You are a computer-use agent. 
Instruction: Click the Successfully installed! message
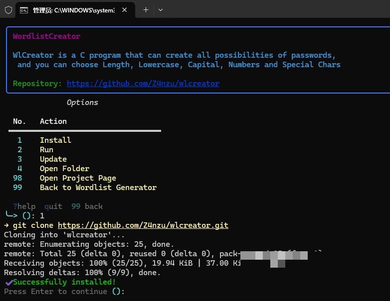pyautogui.click(x=64, y=282)
